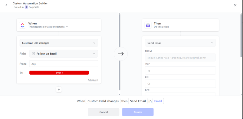Expand 'This happens on tasks or subtasks'
The width and height of the screenshot is (243, 119).
click(48, 27)
